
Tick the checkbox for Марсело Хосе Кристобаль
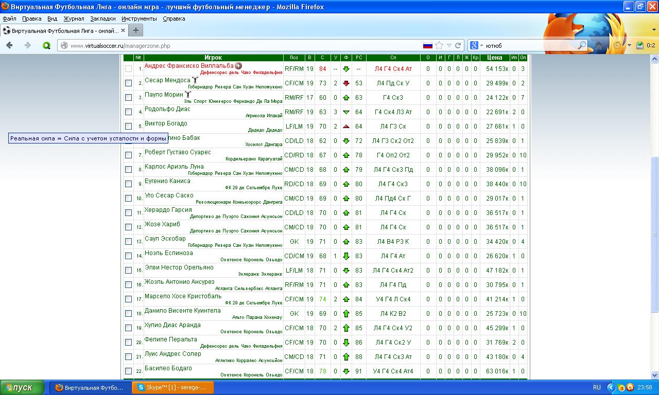tap(128, 299)
